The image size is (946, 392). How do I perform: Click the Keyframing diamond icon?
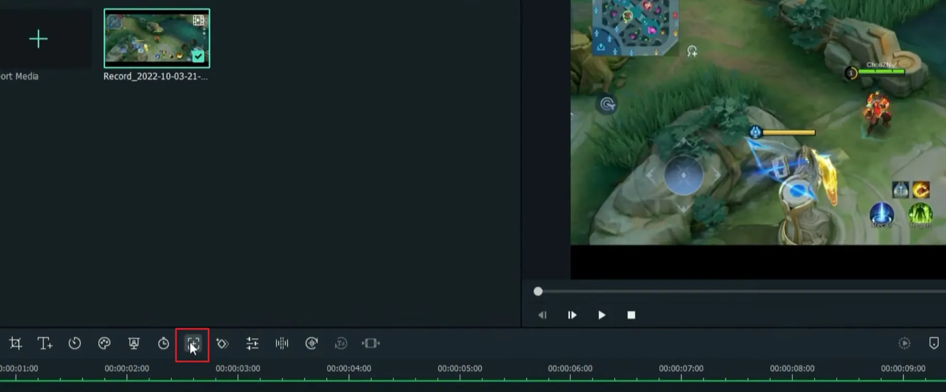[223, 343]
